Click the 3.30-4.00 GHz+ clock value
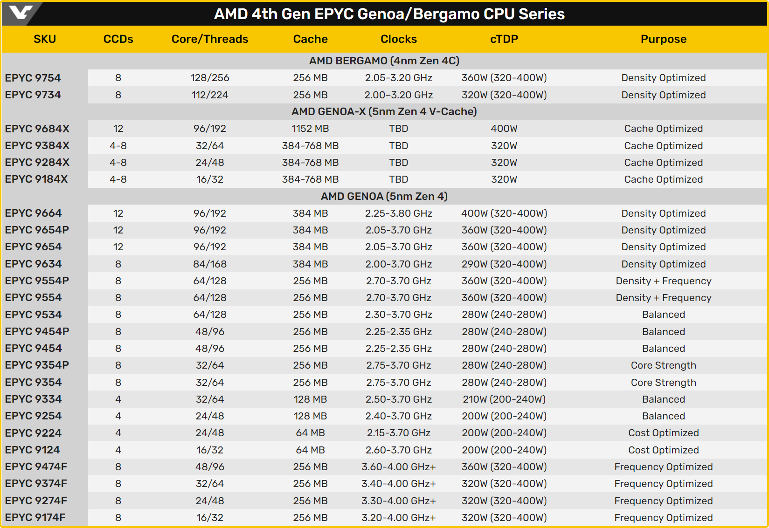769x528 pixels. pyautogui.click(x=399, y=501)
